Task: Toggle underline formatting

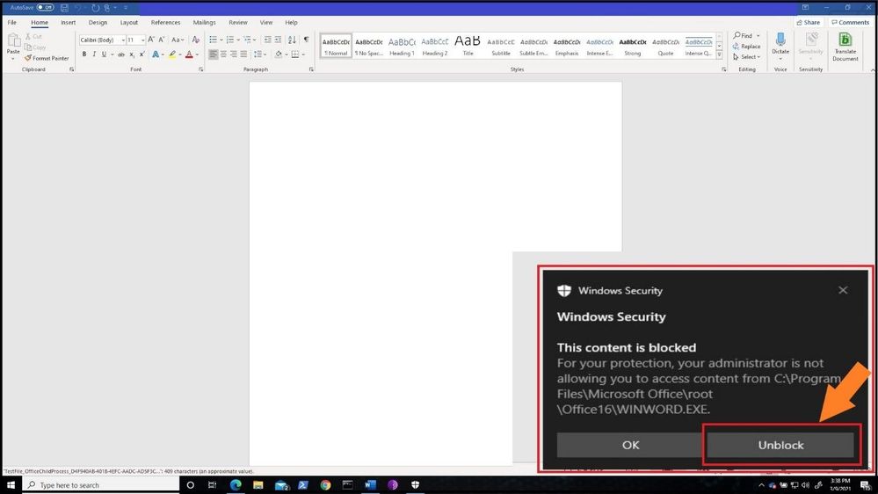Action: click(x=105, y=54)
